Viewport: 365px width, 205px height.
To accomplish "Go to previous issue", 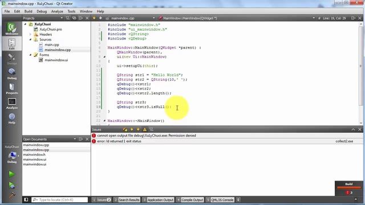I will 132,129.
